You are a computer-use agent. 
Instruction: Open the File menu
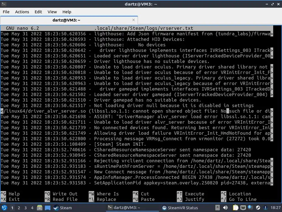6,12
